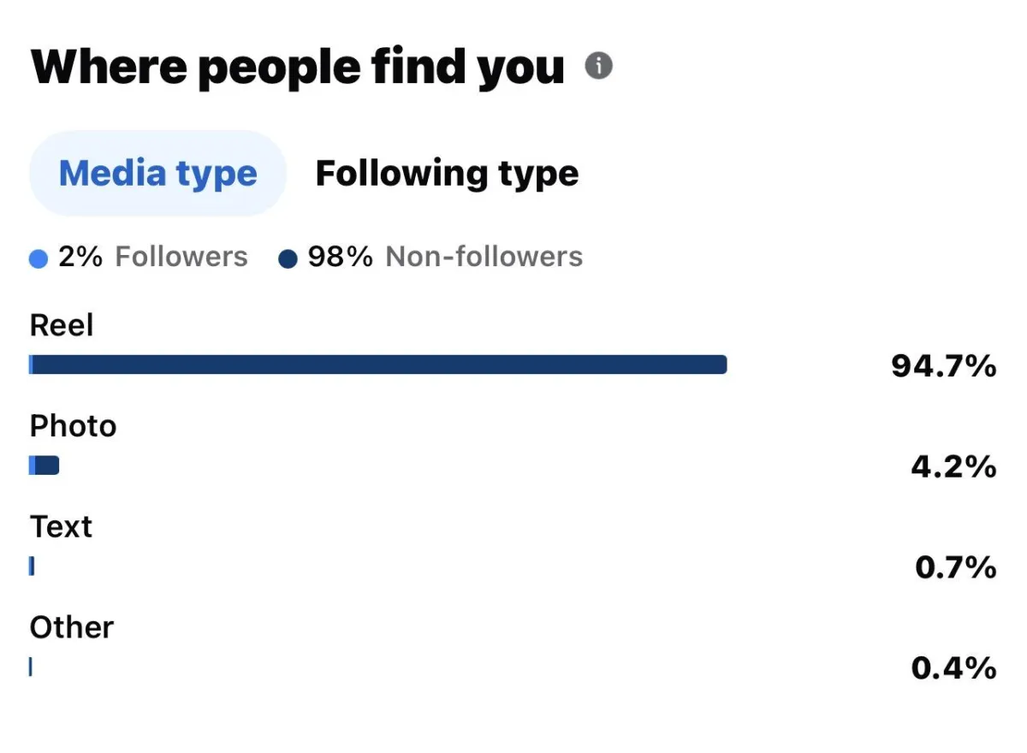This screenshot has height=753, width=1027.
Task: Click the tiny Other progress bar
Action: pyautogui.click(x=31, y=667)
